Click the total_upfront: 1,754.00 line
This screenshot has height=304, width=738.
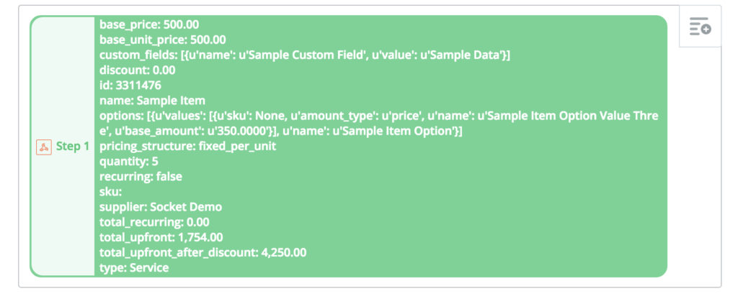tap(161, 238)
